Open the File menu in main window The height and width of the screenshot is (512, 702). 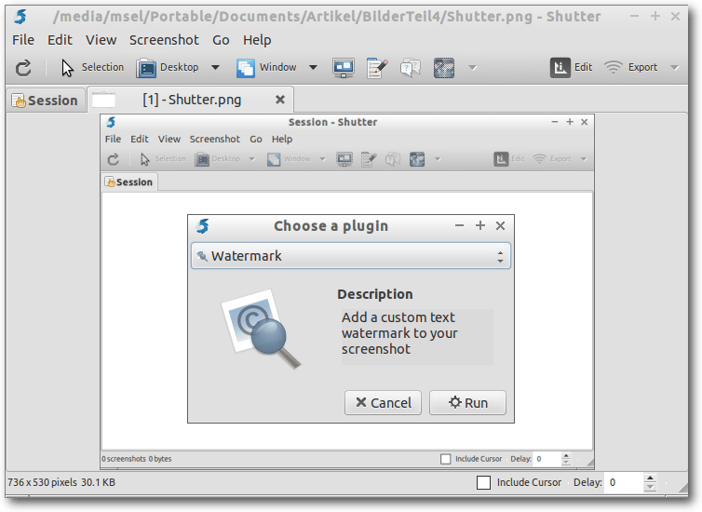23,40
